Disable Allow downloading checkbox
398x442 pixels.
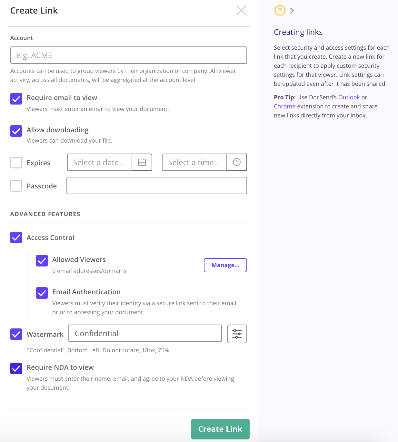click(x=16, y=131)
